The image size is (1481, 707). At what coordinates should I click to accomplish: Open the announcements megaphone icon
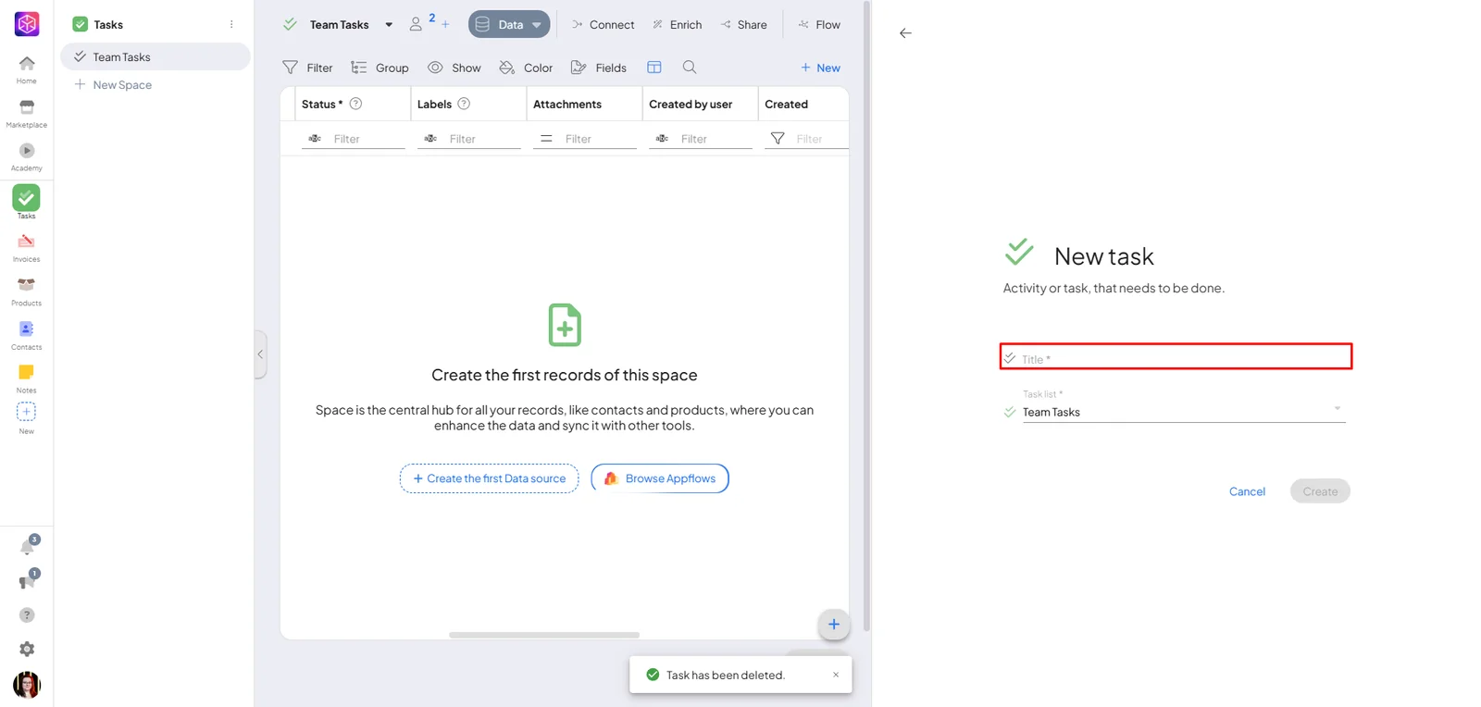click(28, 580)
